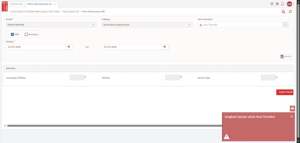Click the Export Detail button

click(284, 92)
